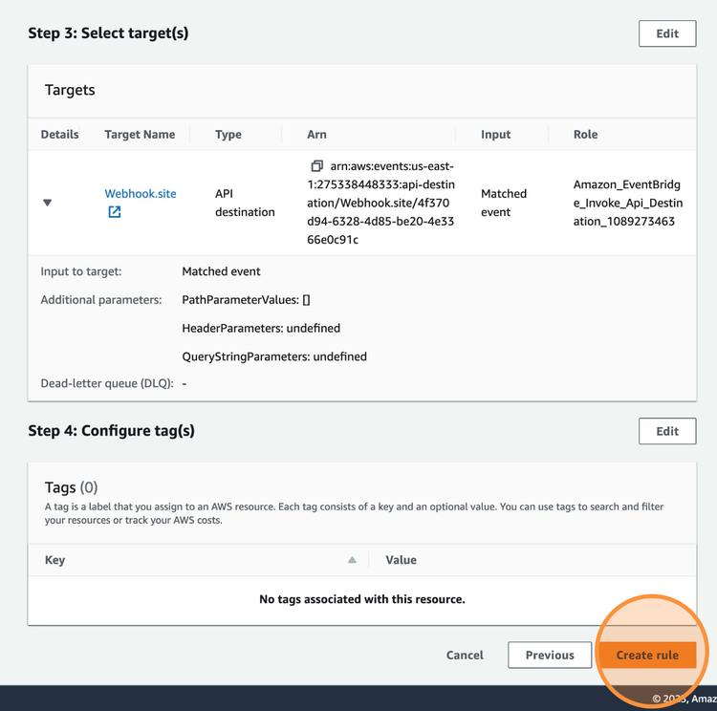Cancel the rule creation
The width and height of the screenshot is (717, 711).
point(465,655)
